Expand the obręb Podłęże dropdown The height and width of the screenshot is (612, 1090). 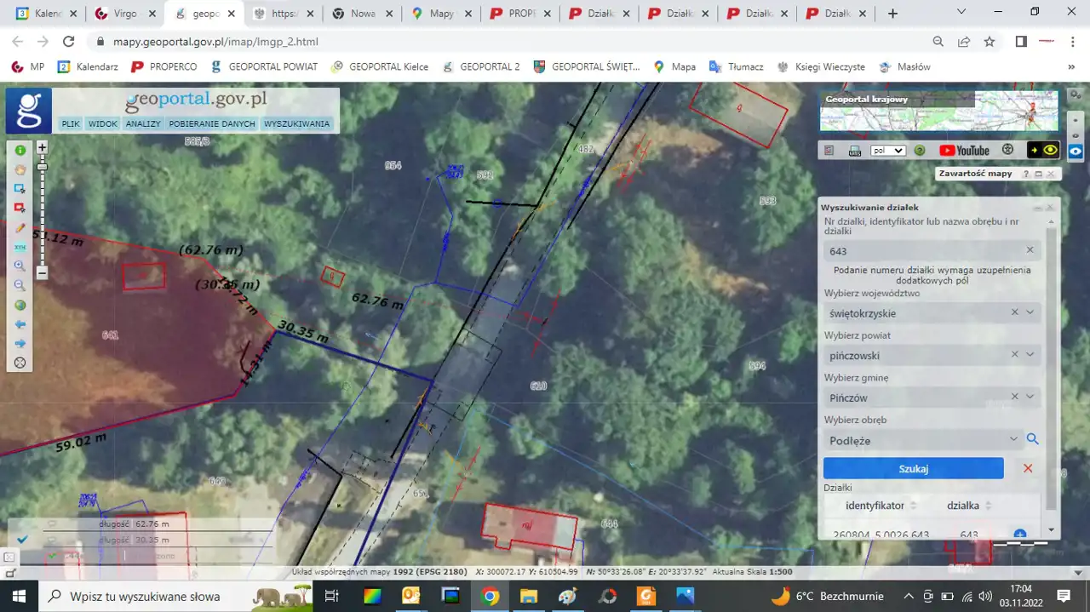[x=1013, y=440]
